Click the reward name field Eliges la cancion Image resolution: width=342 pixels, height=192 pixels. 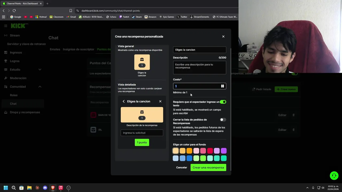[200, 50]
